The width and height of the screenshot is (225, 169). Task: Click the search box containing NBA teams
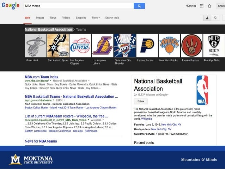(79, 6)
